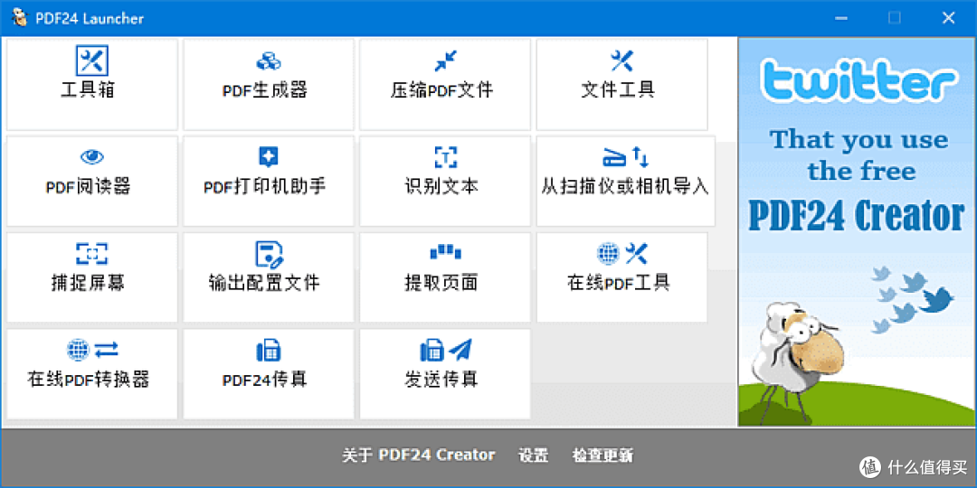Viewport: 977px width, 488px height.
Task: Select the 捕捉屏幕 label
Action: click(88, 283)
